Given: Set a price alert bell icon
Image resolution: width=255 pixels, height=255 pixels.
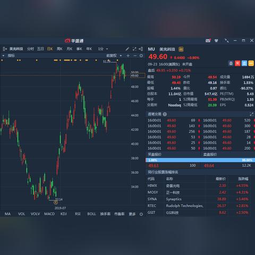Looking at the screenshot, I should point(231,63).
